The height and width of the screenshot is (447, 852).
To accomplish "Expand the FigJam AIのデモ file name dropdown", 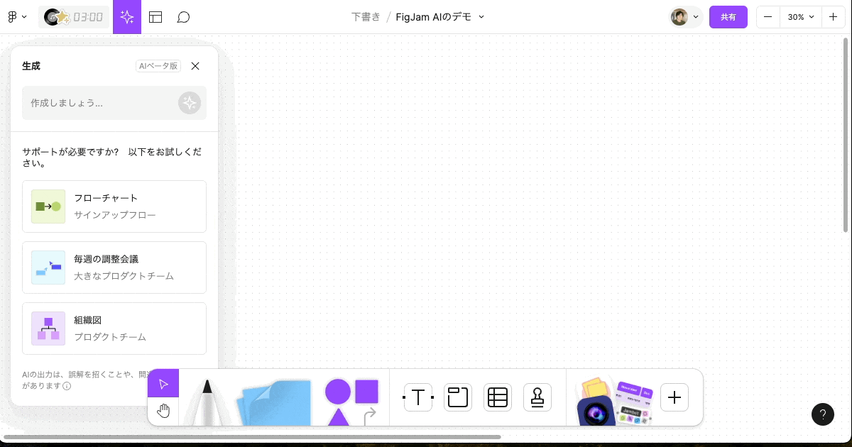I will [481, 16].
